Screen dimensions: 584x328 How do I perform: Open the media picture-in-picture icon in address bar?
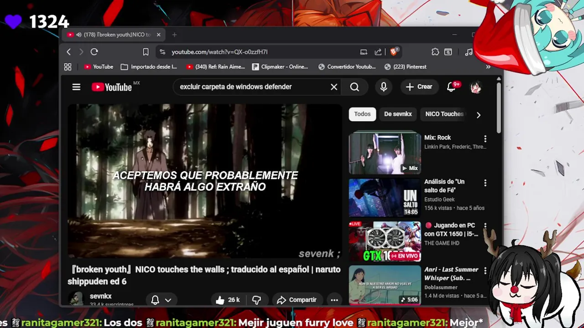364,52
